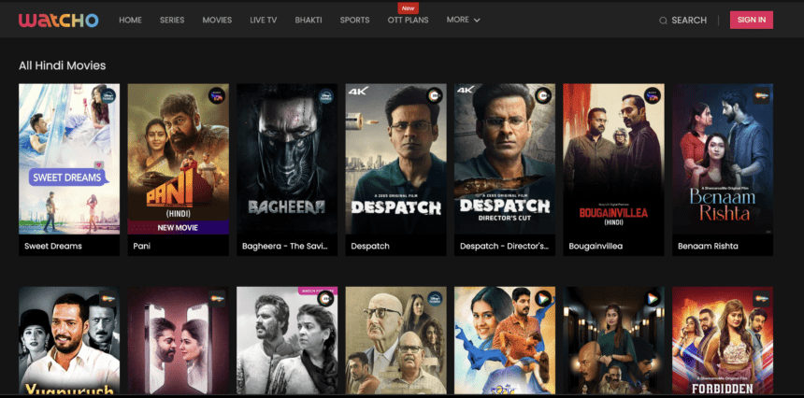Viewport: 804px width, 398px height.
Task: Open Despatch - Director's... title link
Action: click(x=504, y=246)
